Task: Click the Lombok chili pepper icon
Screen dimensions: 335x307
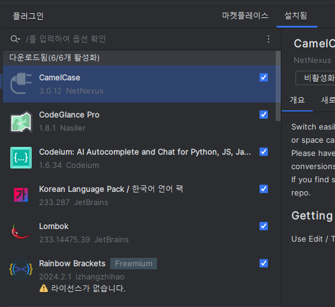Action: [x=20, y=231]
